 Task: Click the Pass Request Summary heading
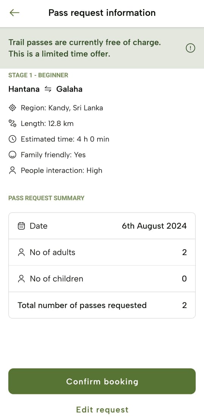(46, 198)
